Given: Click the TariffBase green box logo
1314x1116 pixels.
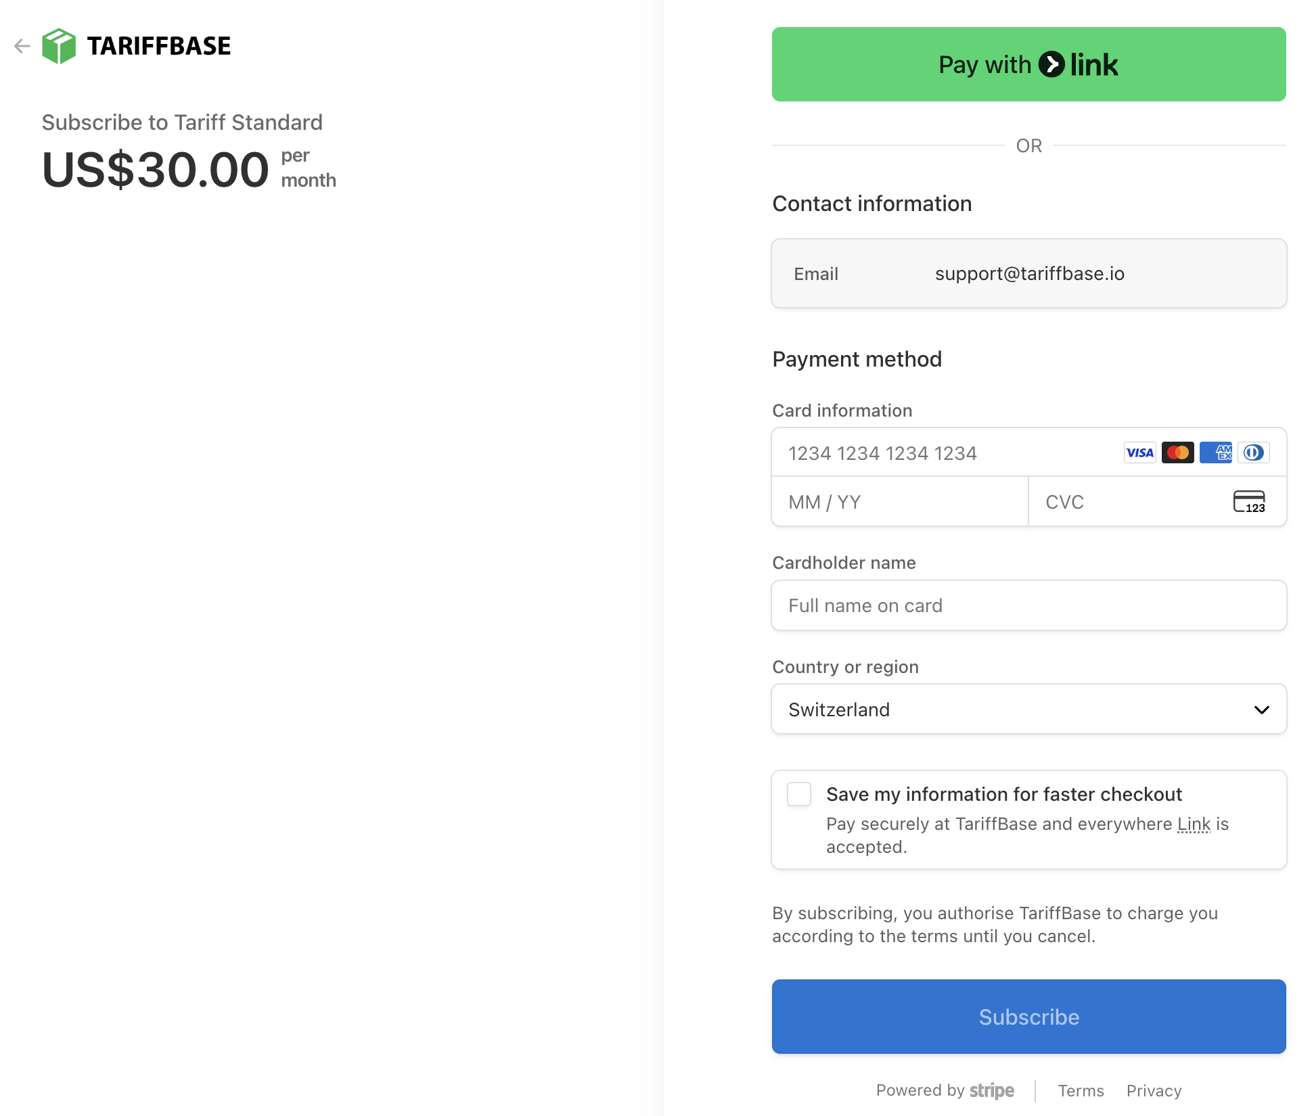Looking at the screenshot, I should click(x=59, y=46).
